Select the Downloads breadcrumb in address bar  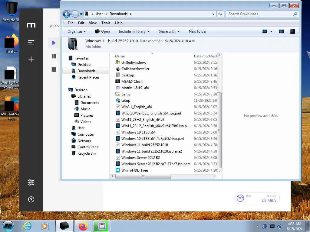coord(118,14)
